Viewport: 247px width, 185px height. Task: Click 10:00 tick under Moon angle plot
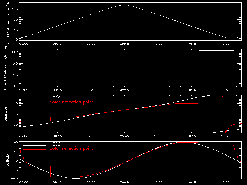click(x=158, y=90)
